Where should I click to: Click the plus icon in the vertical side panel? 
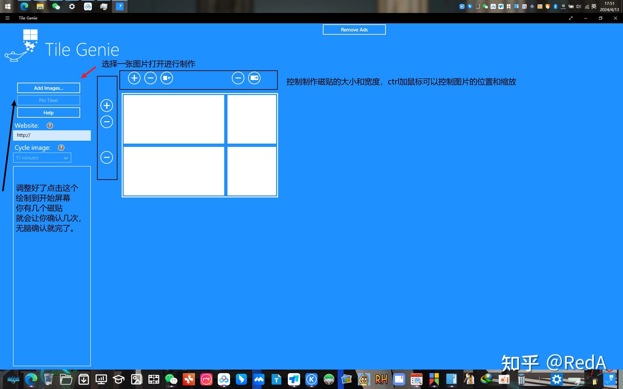(107, 105)
